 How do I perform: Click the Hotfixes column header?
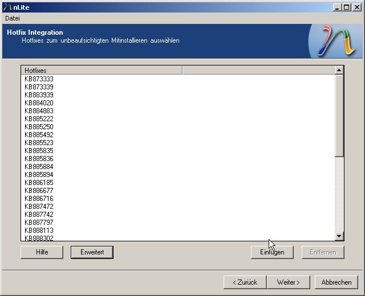(102, 70)
